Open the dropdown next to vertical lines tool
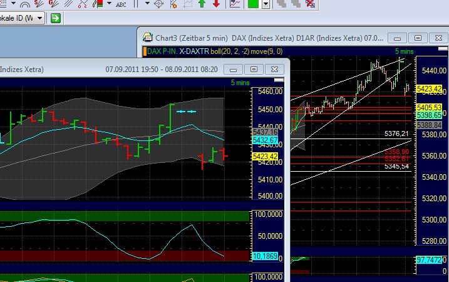Screen dimensions: 449x282 147,3
